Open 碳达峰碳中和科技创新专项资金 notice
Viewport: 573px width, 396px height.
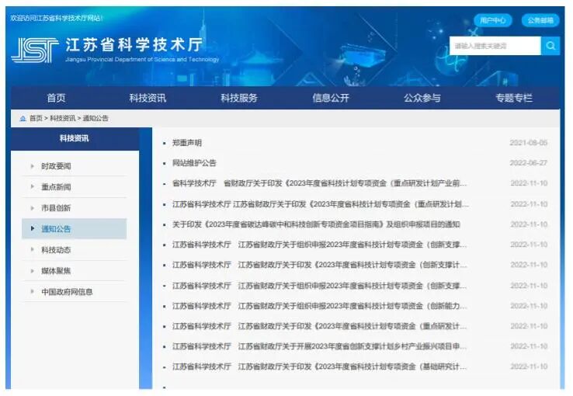316,224
